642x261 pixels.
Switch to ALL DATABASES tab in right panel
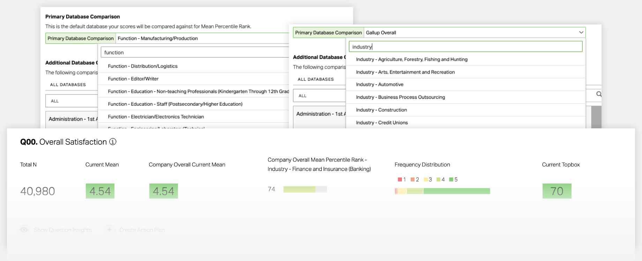pyautogui.click(x=315, y=79)
